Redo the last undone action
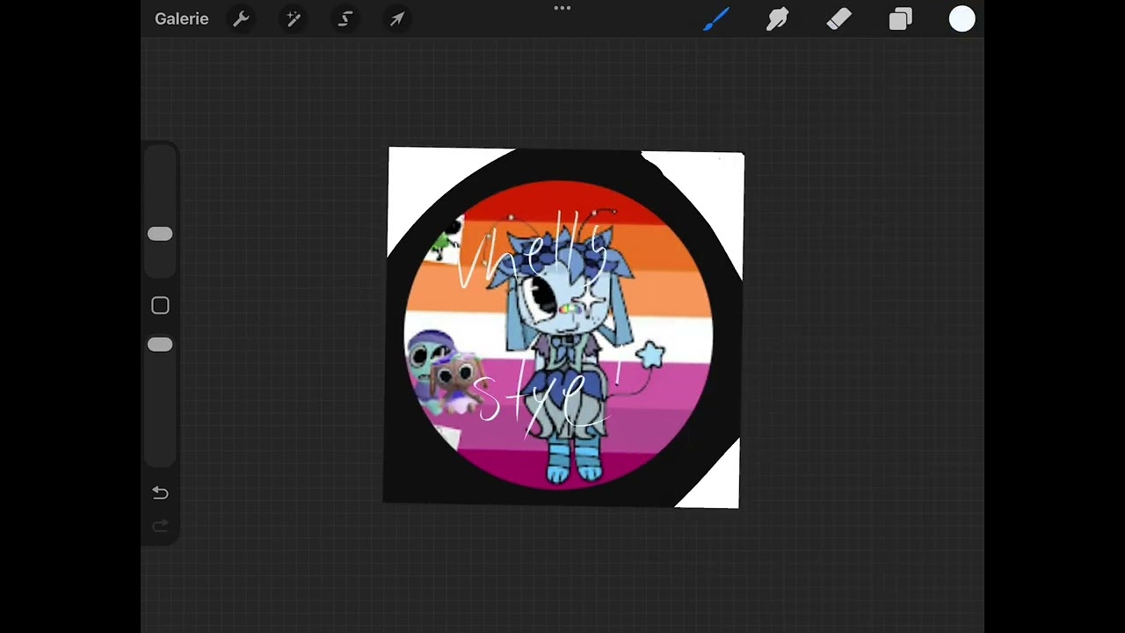Screen dimensions: 1125x633 160,526
